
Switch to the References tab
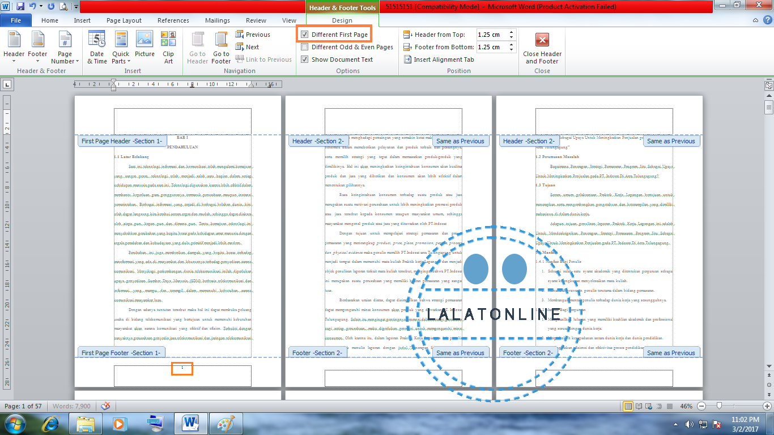pos(173,20)
